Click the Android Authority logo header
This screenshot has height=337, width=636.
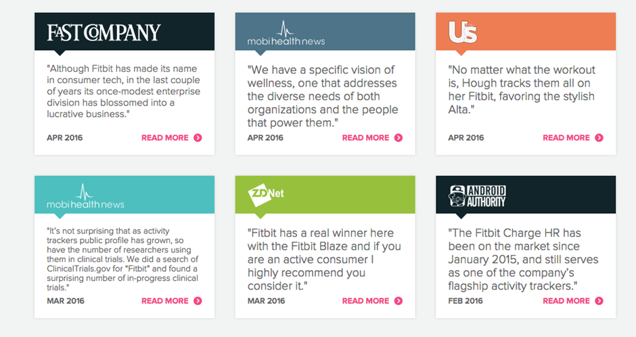pos(477,196)
